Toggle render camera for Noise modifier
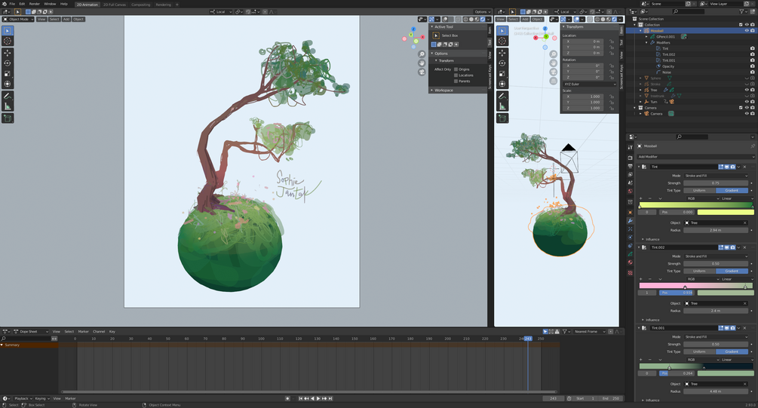Viewport: 758px width, 408px height. point(753,72)
